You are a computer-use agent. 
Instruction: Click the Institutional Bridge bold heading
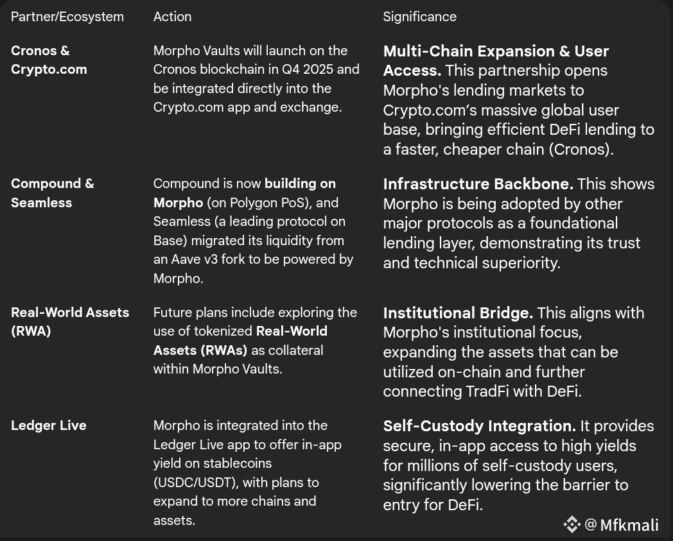pos(458,313)
